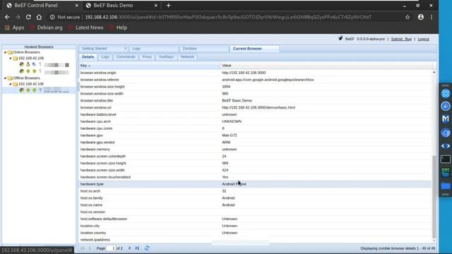
Task: Select online hooked browser with Linux penguin icon
Action: coord(44,64)
